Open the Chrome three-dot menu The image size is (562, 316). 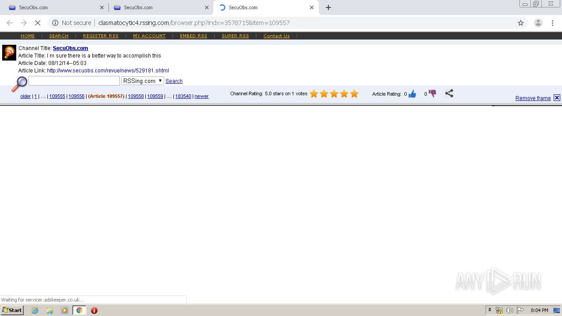(552, 23)
